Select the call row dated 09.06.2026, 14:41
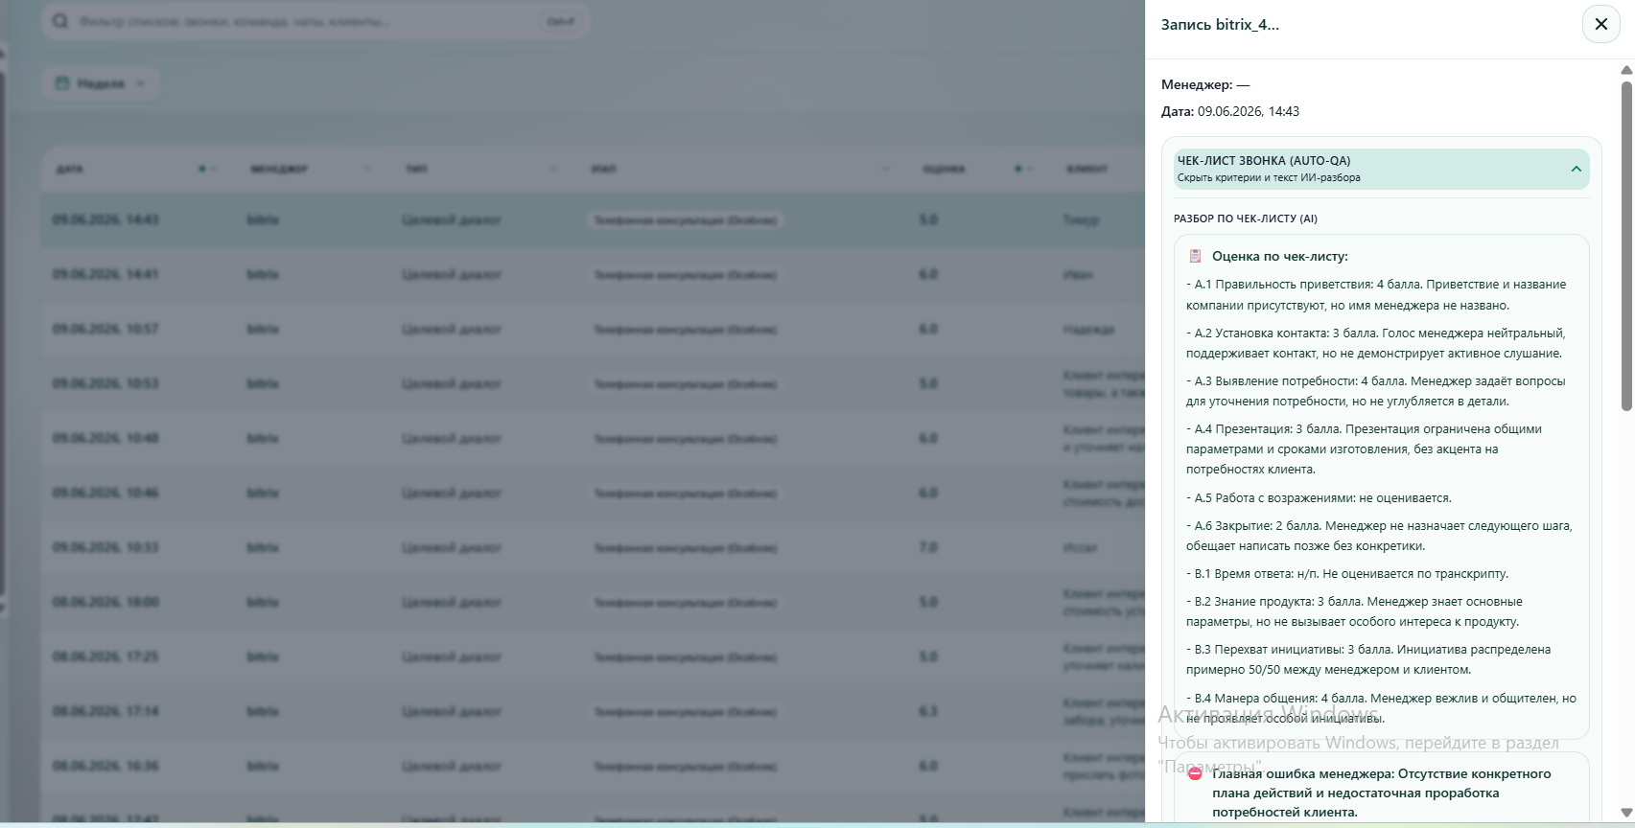1635x828 pixels. pos(593,274)
